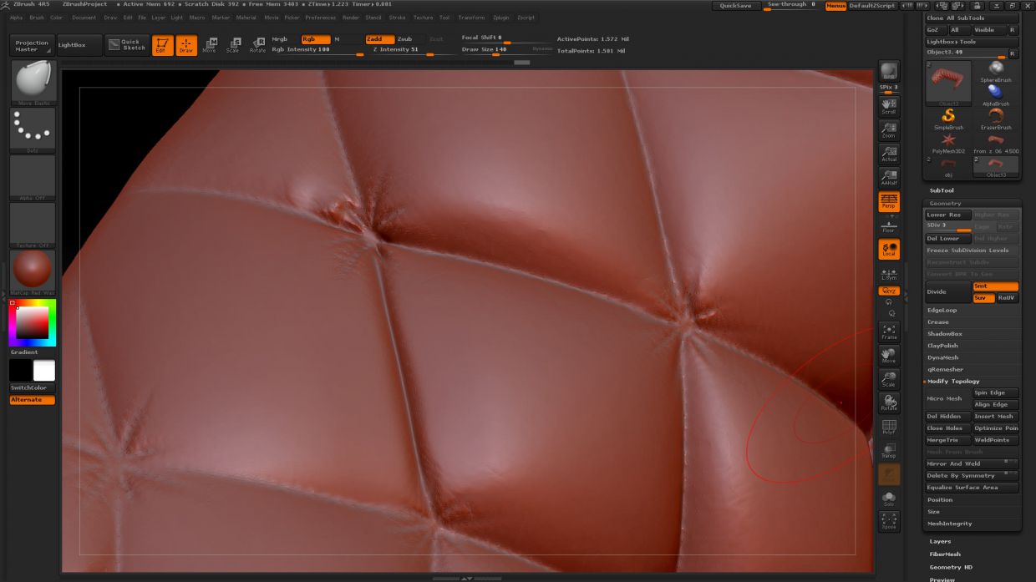Expand the SubTool palette section
Viewport: 1036px width, 582px height.
(x=942, y=190)
